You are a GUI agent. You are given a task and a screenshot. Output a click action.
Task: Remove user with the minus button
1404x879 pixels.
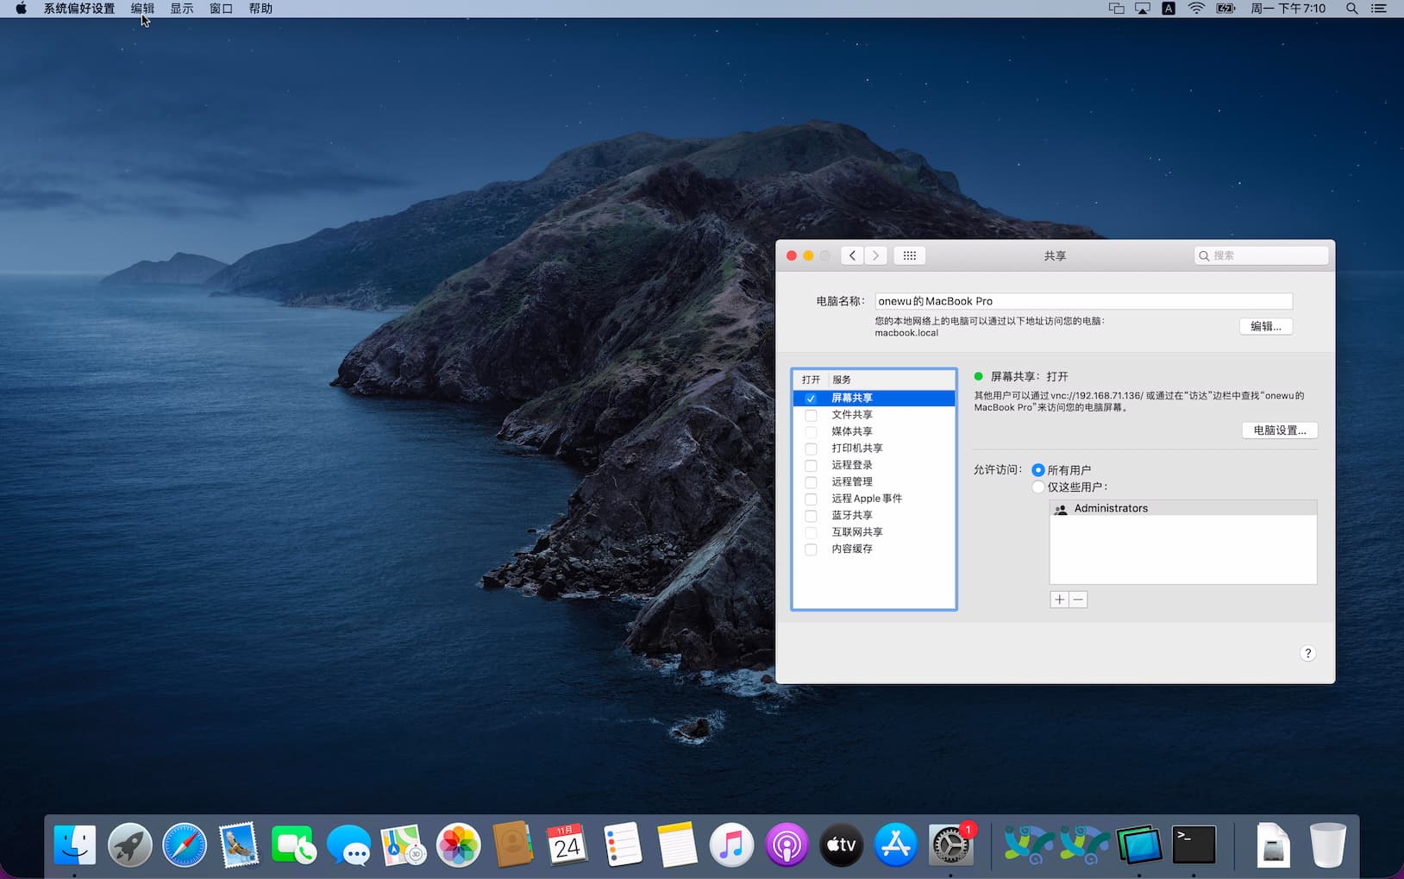[x=1078, y=600]
